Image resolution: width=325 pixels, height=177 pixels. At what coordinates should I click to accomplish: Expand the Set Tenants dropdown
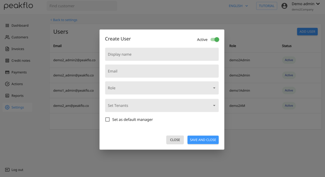pyautogui.click(x=162, y=105)
